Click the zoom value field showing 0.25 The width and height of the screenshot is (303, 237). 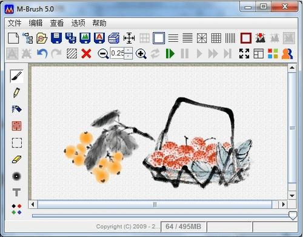(117, 53)
